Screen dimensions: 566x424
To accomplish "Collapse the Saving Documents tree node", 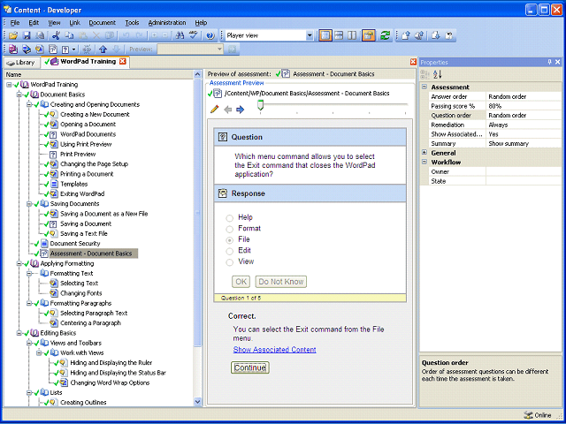I will click(29, 204).
